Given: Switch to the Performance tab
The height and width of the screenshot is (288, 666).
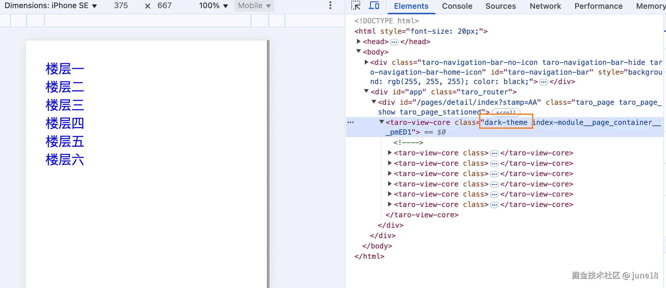Looking at the screenshot, I should click(598, 6).
